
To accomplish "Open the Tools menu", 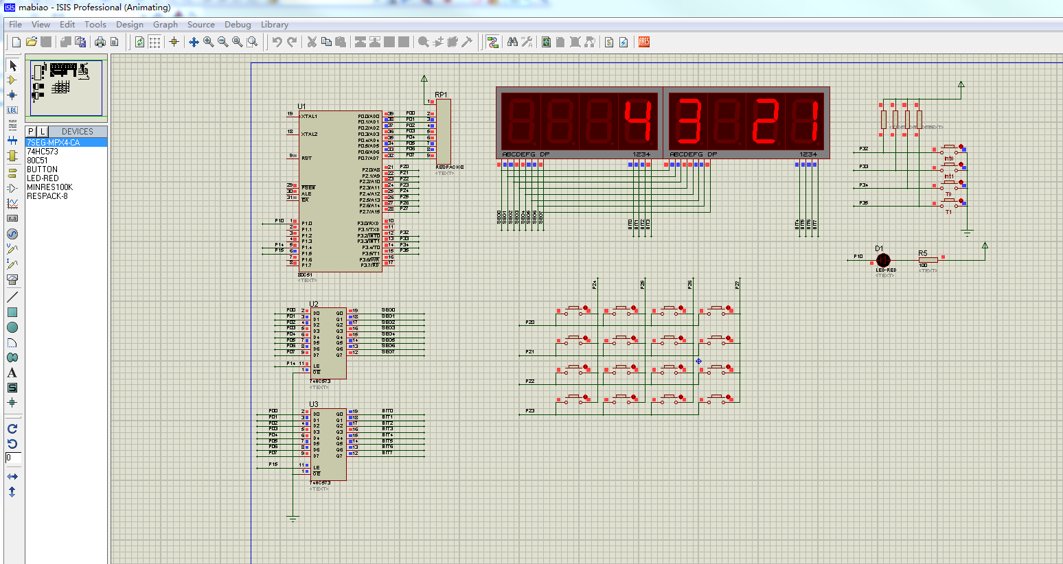I will tap(95, 24).
